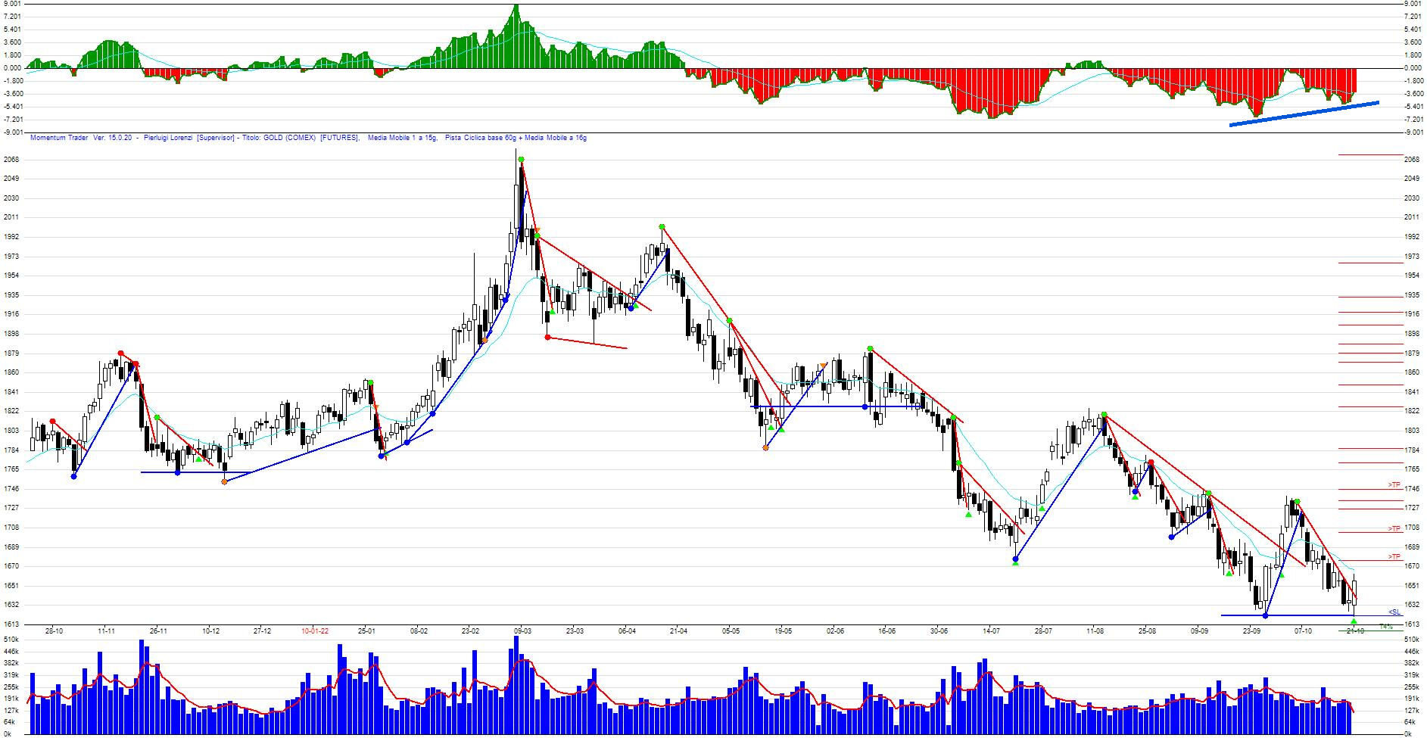
Task: Select the blue dot at the July low
Action: point(1015,559)
